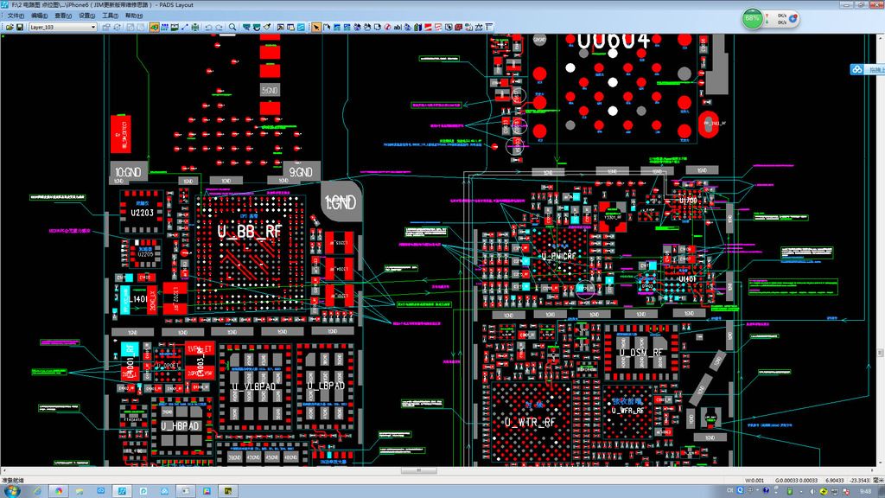Select the 10:GND pad
This screenshot has width=885, height=498.
pyautogui.click(x=128, y=172)
